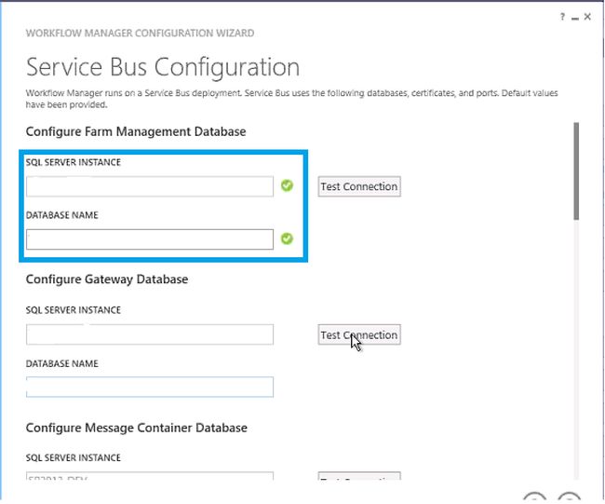The width and height of the screenshot is (605, 504).
Task: Click the back arrow circle at the bottom
Action: coord(535,499)
